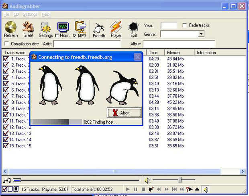Click the 04:28 time value

point(154,102)
